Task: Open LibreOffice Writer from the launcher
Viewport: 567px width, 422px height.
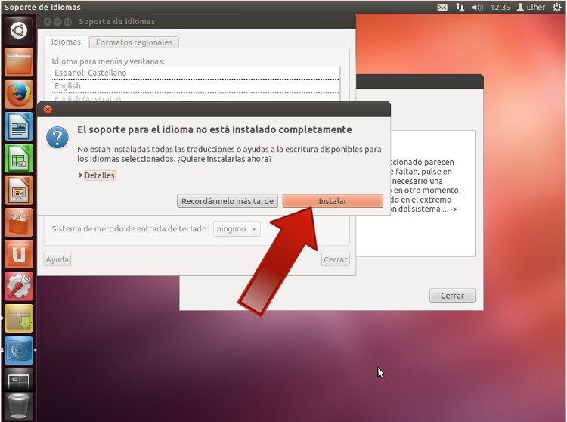Action: click(x=19, y=126)
